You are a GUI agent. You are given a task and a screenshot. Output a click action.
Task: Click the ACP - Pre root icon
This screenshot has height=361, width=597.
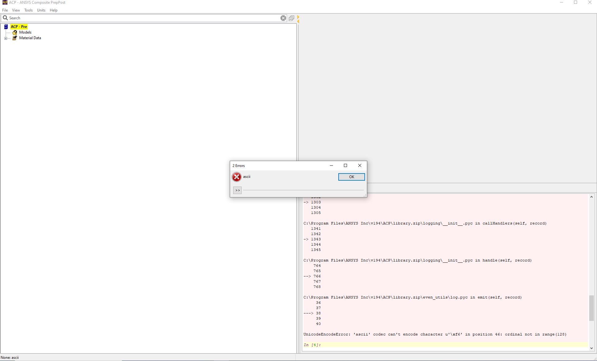6,27
